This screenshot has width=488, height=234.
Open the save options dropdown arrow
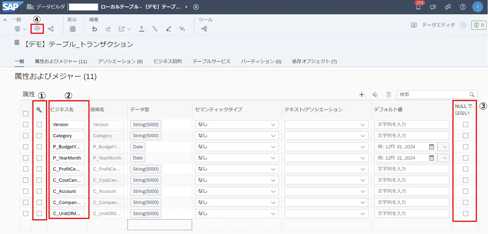pos(24,29)
